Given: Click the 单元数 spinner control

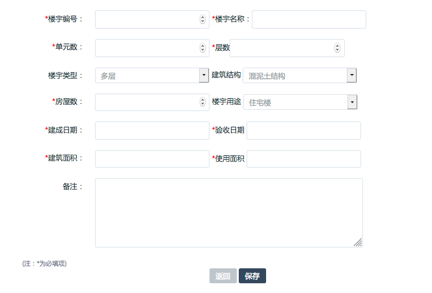Looking at the screenshot, I should coord(202,48).
